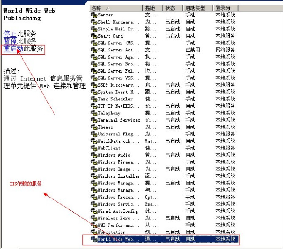Click the Windows Audio gear icon
This screenshot has width=283, height=249.
tap(94, 155)
